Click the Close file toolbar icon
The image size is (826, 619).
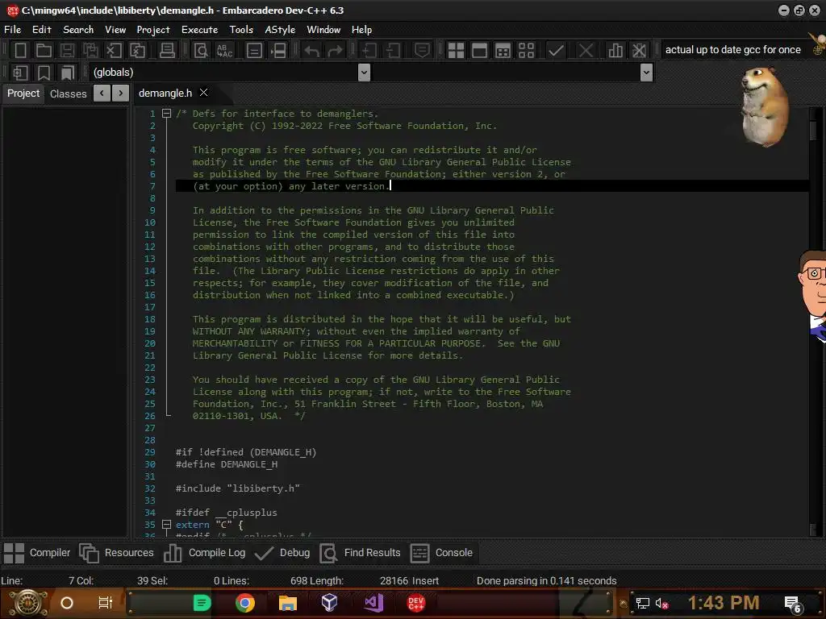point(114,51)
